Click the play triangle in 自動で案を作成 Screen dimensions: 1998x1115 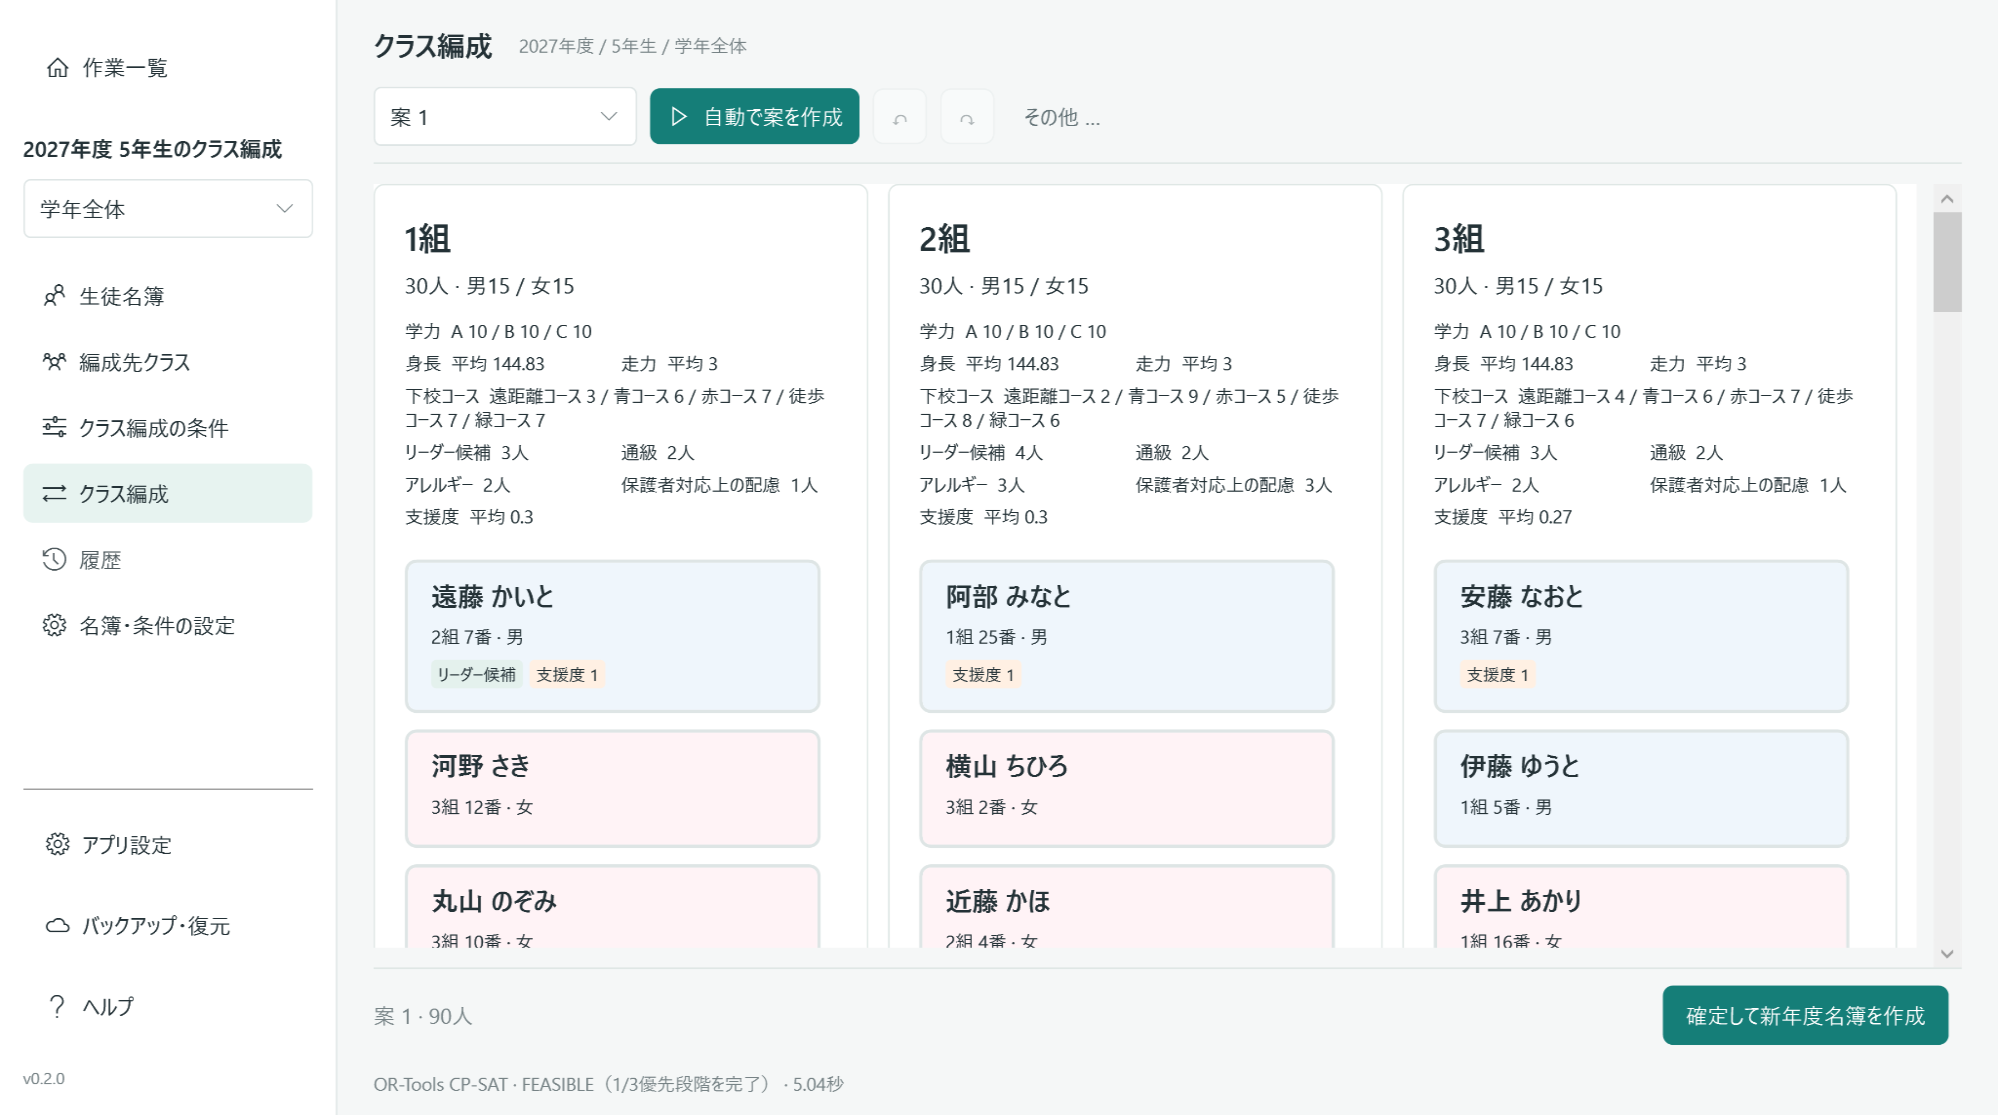[679, 116]
